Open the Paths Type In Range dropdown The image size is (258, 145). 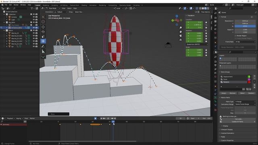coord(245,101)
